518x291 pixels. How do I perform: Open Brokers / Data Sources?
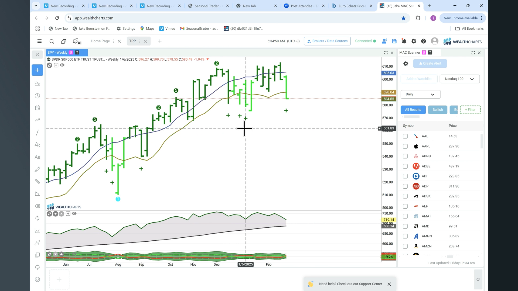327,41
